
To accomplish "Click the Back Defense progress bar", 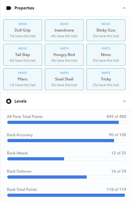I will [67, 177].
